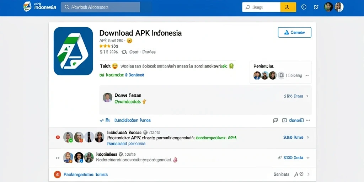Open the "Dunddedom Punes" link
364x182 pixels.
[x=133, y=120]
